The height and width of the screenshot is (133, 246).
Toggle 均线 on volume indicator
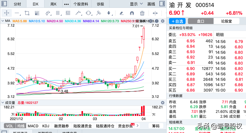click(x=20, y=126)
